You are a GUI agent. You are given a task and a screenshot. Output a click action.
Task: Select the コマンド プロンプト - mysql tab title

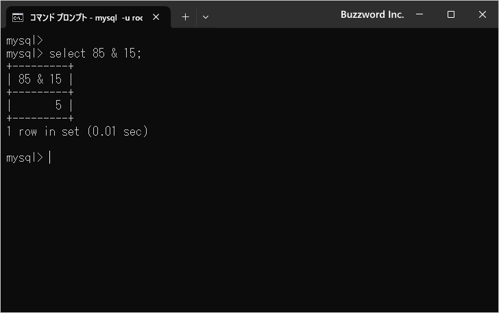tap(86, 16)
